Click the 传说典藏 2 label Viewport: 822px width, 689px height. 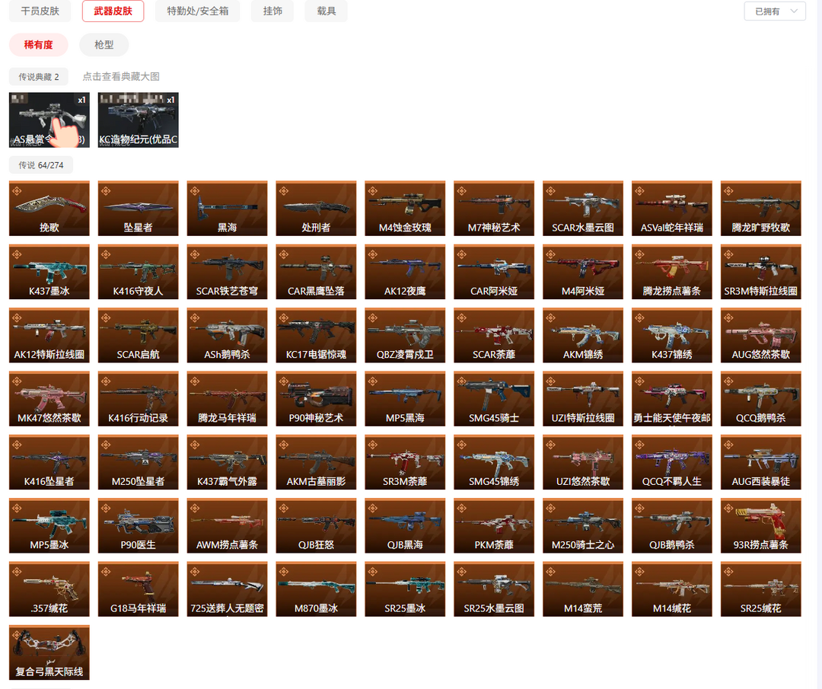(38, 77)
